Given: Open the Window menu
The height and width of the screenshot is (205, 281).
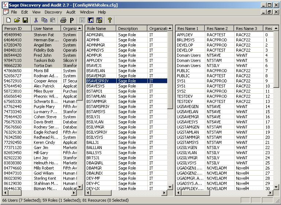Looking at the screenshot, I should tap(87, 12).
